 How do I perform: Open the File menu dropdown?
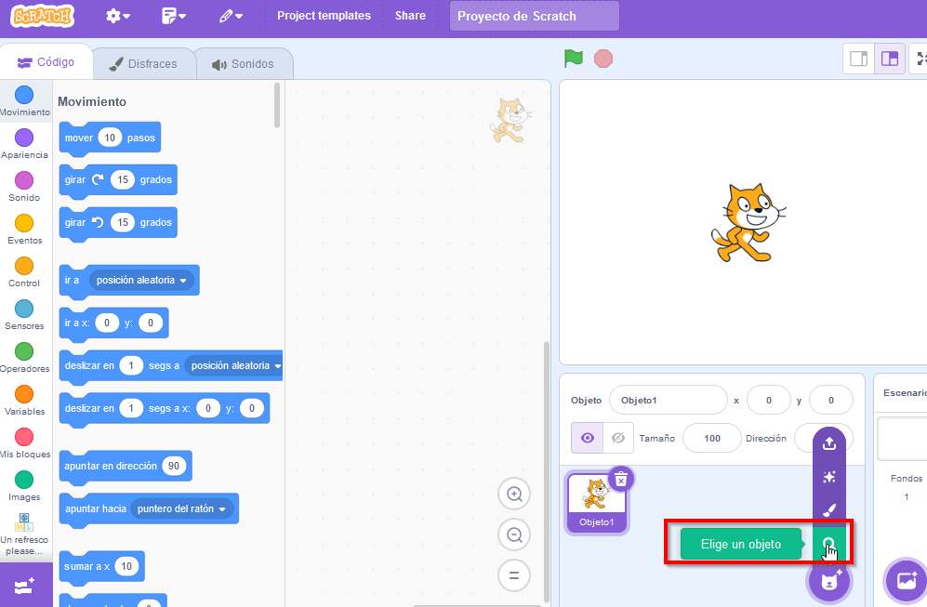173,16
